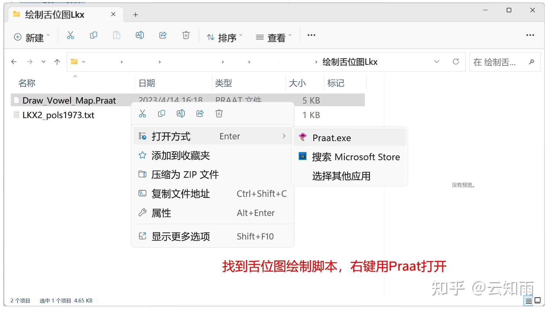Click Delete icon in the context menu
Viewport: 548px width, 311px height.
[x=219, y=113]
